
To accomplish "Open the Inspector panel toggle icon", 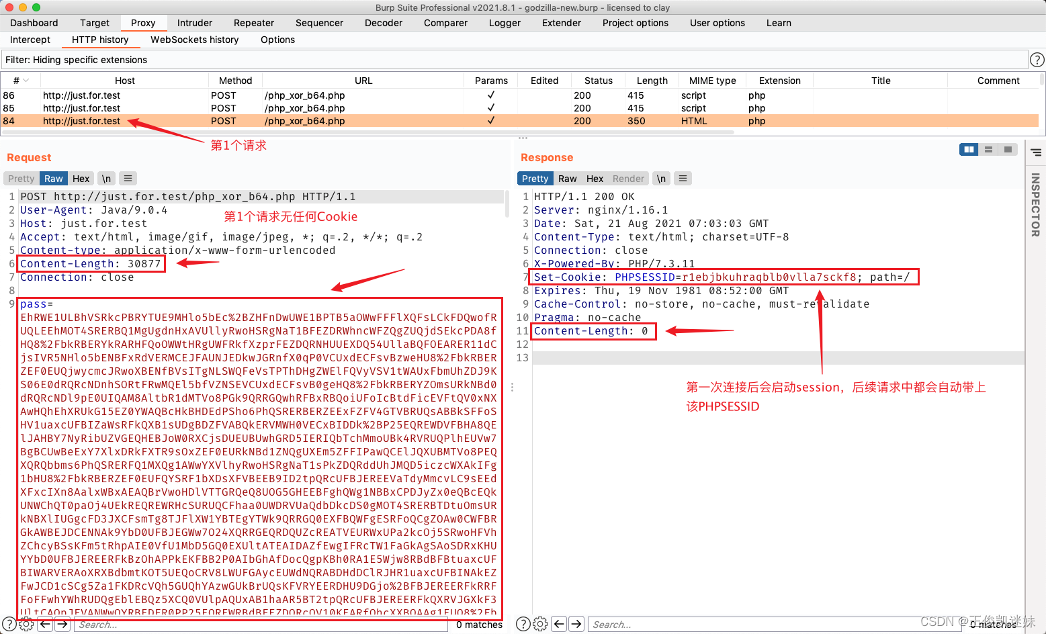I will click(1036, 152).
